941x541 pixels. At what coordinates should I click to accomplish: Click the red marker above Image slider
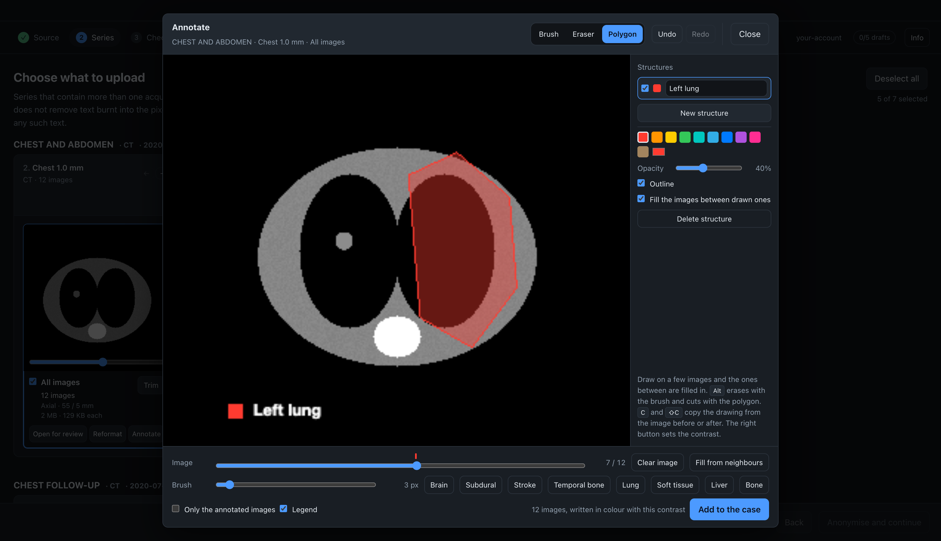tap(416, 456)
